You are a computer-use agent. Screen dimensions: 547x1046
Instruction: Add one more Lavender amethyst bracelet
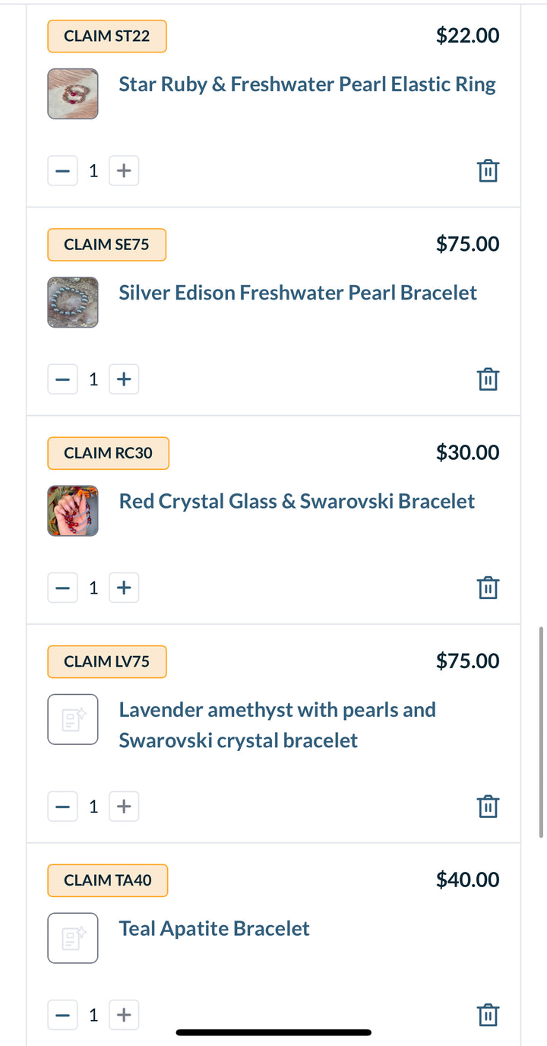coord(124,806)
